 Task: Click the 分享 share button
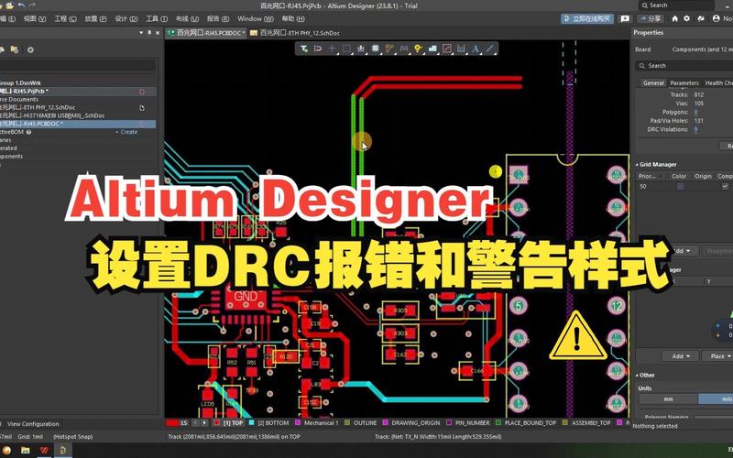tap(651, 18)
